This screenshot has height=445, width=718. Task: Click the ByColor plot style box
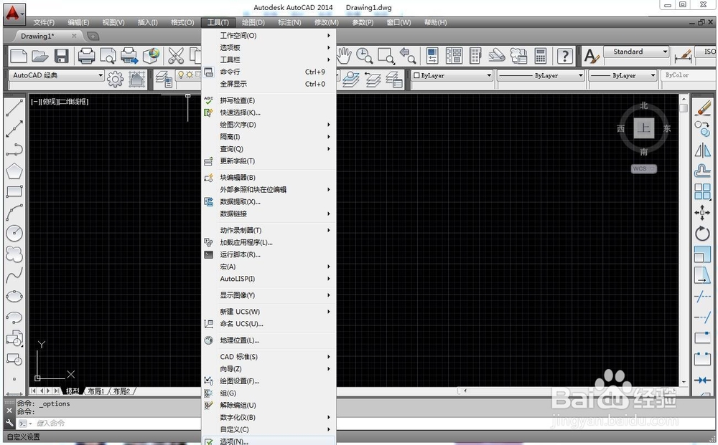tap(688, 75)
